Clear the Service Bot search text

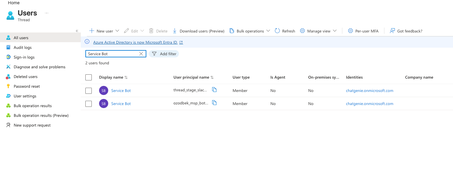(x=141, y=54)
